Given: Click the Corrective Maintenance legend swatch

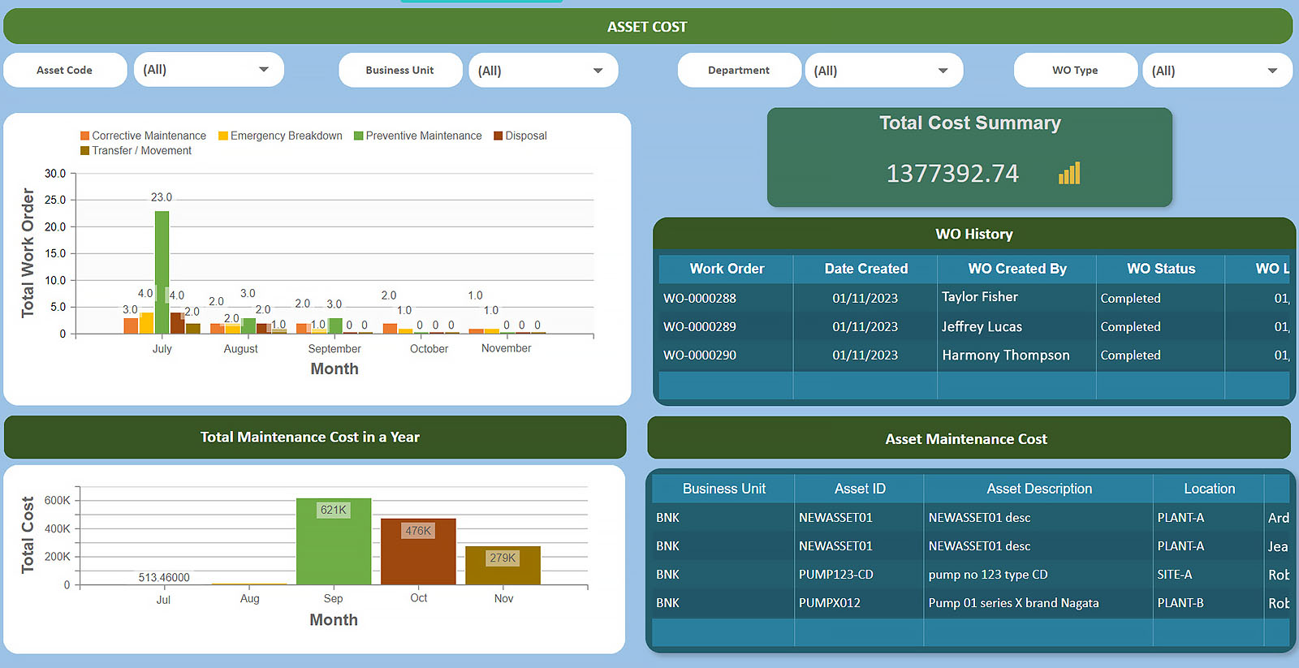Looking at the screenshot, I should point(84,136).
